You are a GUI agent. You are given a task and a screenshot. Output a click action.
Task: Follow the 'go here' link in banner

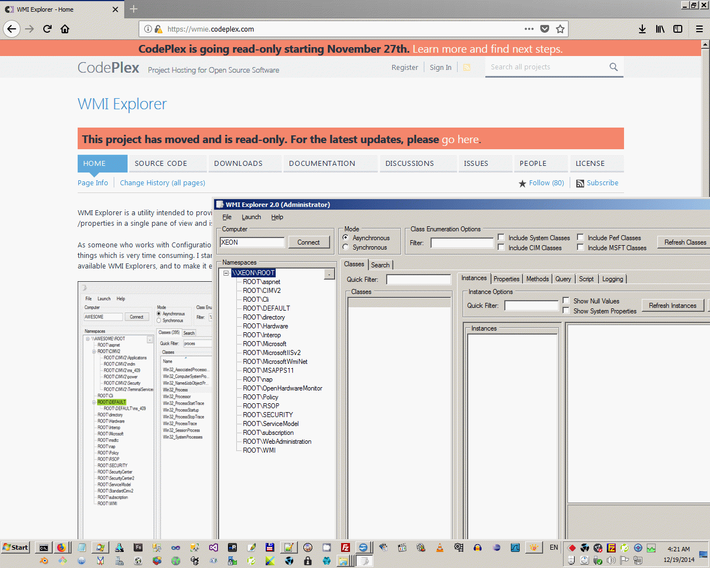(x=460, y=139)
